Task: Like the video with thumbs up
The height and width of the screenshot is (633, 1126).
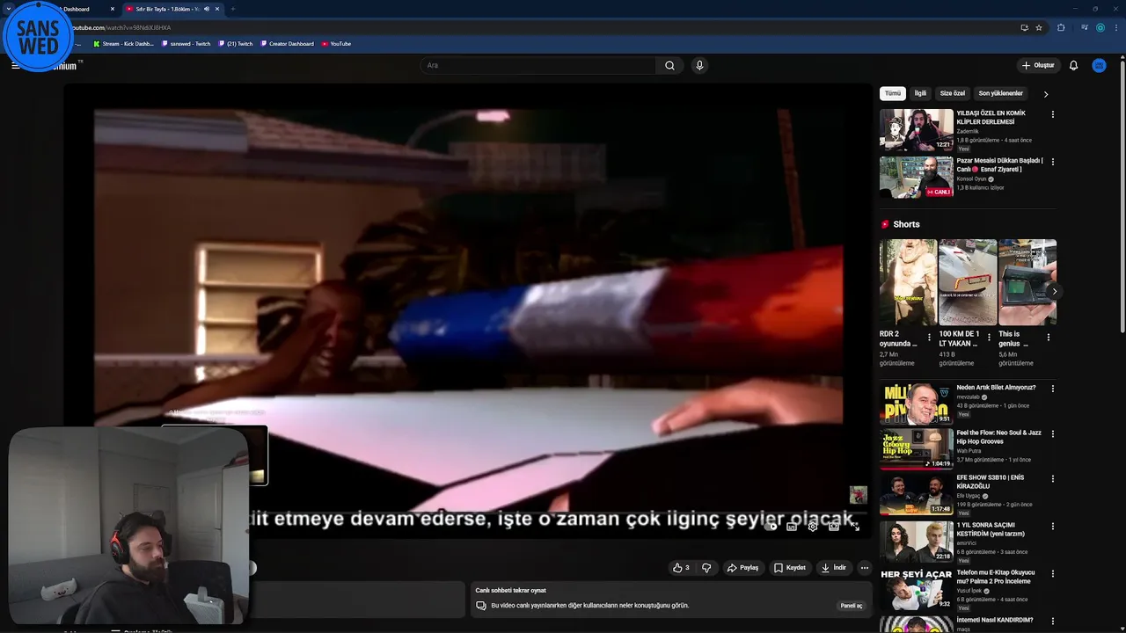Action: (681, 568)
